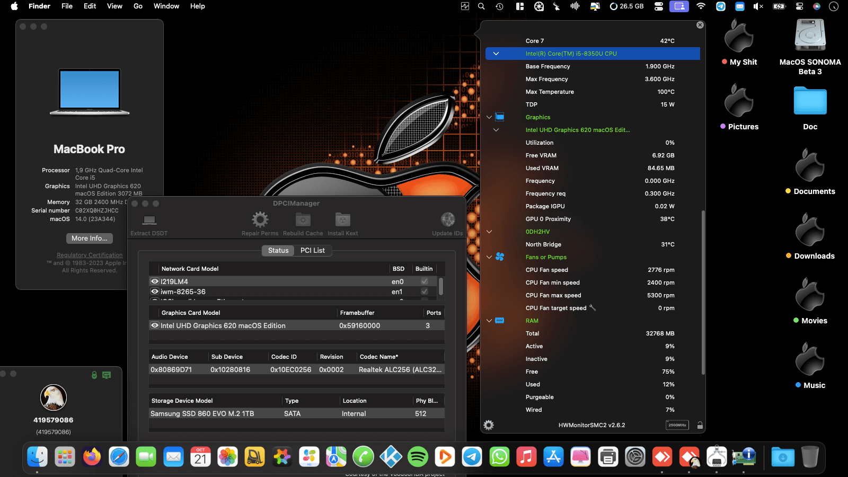Click the Extract DSDT toolbar icon
Screen dimensions: 848x477
click(x=149, y=219)
